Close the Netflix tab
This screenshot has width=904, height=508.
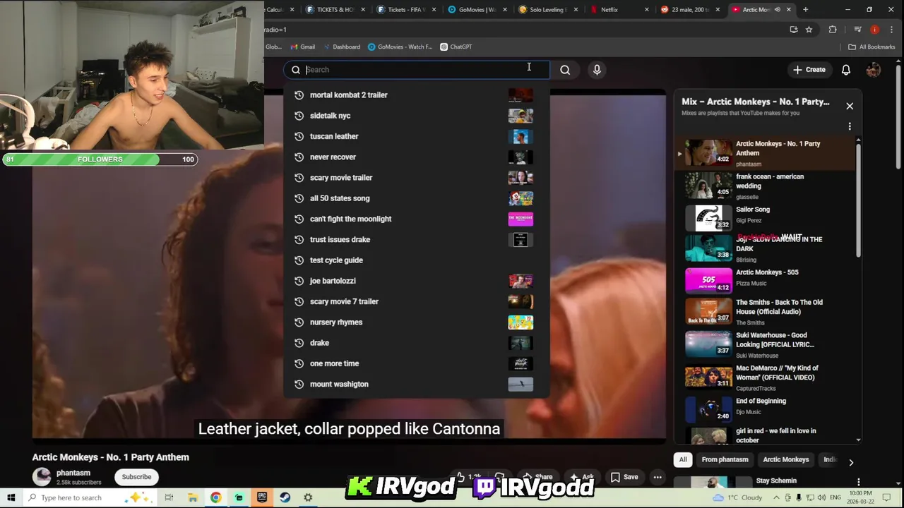tap(647, 10)
